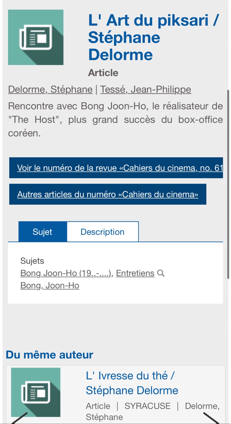Open the L'Ivresse du thé / Stéphane Delorme title
The width and height of the screenshot is (231, 424).
(132, 383)
